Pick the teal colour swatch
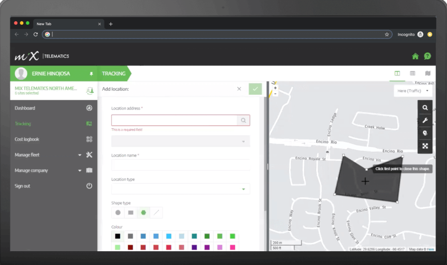447x265 pixels. click(194, 236)
